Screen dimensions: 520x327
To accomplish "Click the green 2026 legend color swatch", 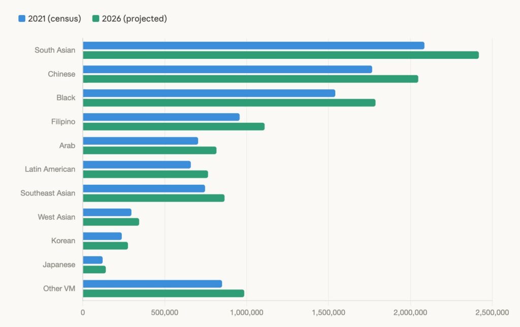I will pyautogui.click(x=95, y=19).
